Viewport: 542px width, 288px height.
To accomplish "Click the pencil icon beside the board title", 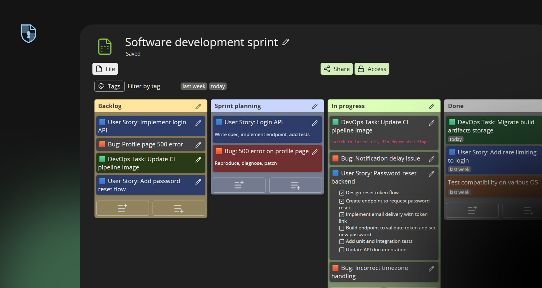I will click(285, 42).
